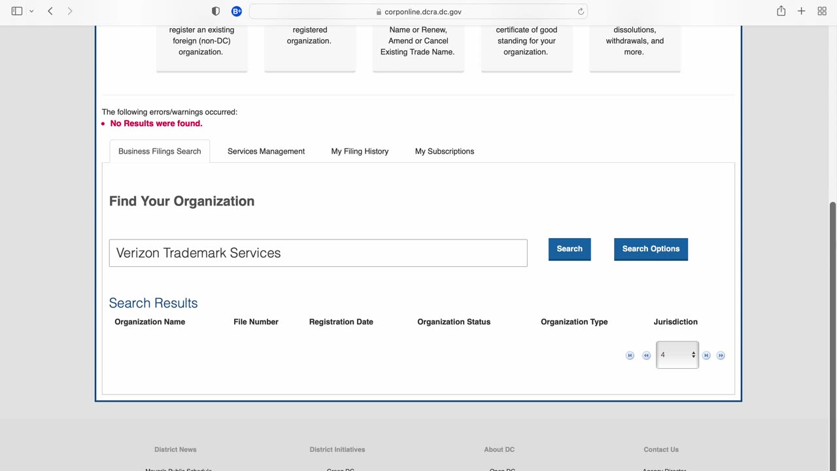Sort by File Number column header
This screenshot has width=837, height=471.
coord(256,322)
